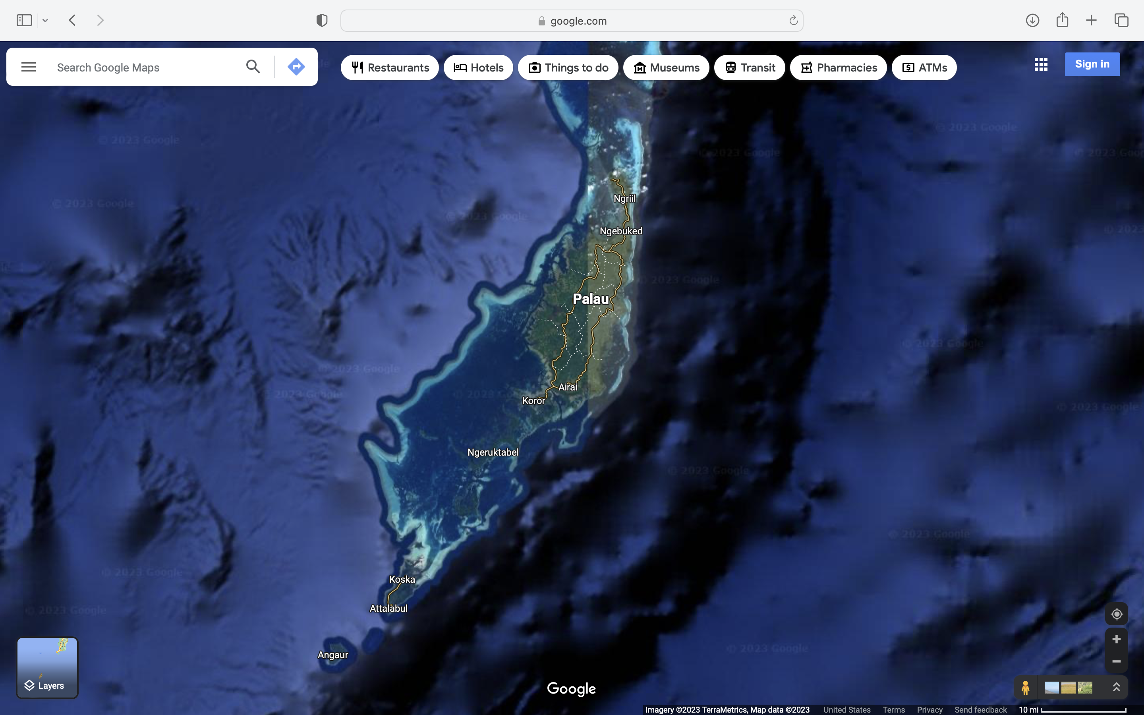The image size is (1144, 715).
Task: Show your location with target icon
Action: click(x=1116, y=614)
